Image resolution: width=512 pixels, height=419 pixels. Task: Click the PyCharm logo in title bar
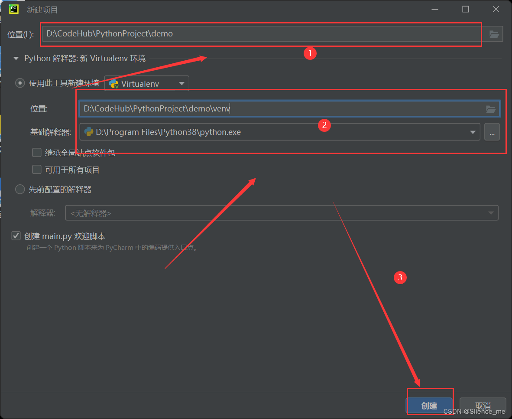14,9
